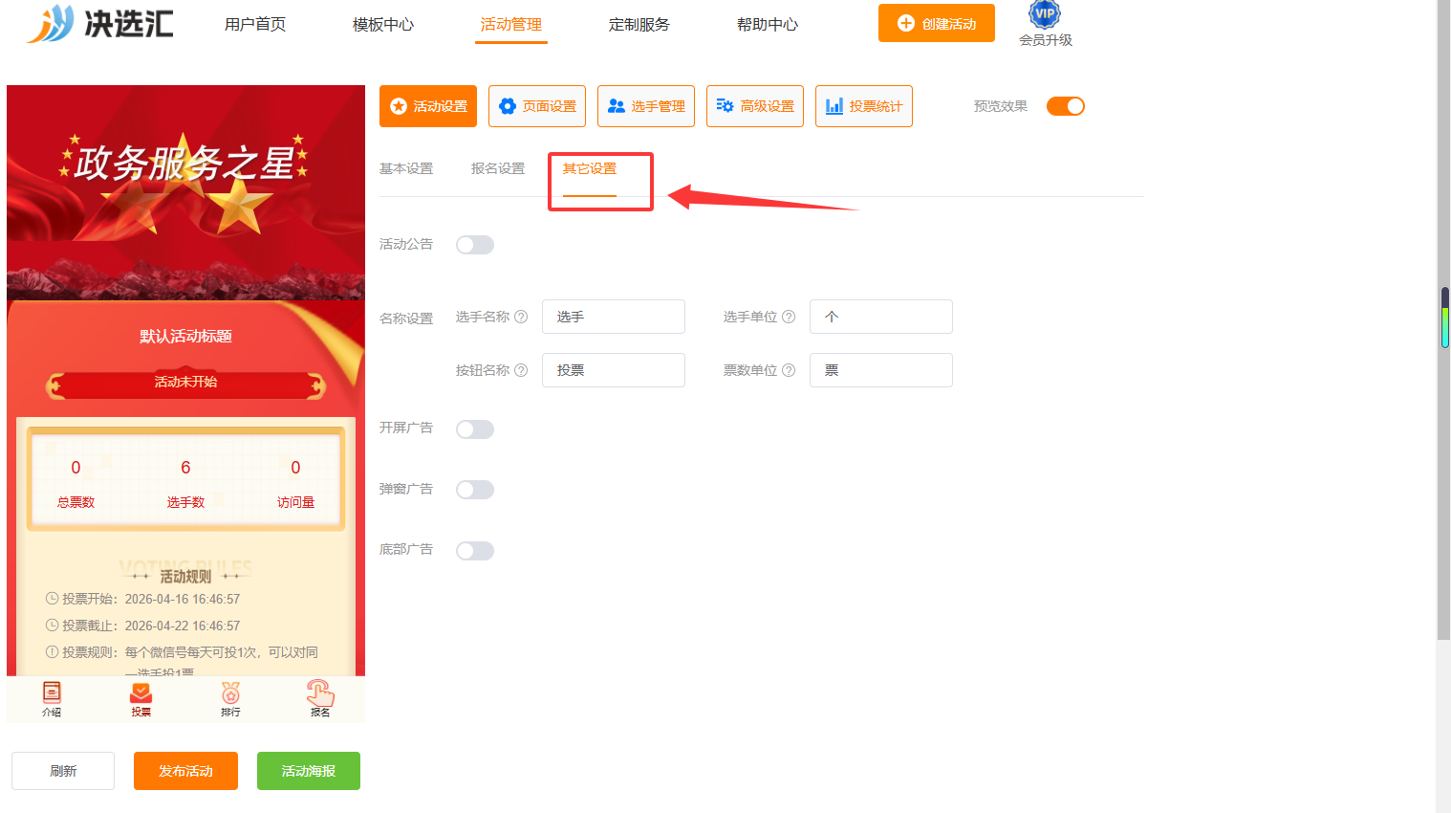Enable the 活动公告 switch
The image size is (1451, 813).
(475, 245)
